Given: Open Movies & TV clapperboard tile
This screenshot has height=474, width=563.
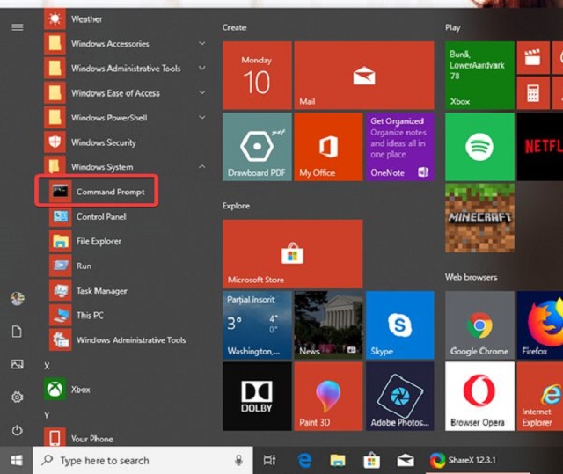Looking at the screenshot, I should click(533, 57).
